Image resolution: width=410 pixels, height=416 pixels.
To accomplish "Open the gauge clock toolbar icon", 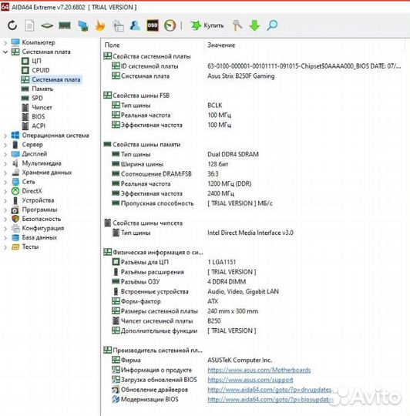I will tap(170, 25).
